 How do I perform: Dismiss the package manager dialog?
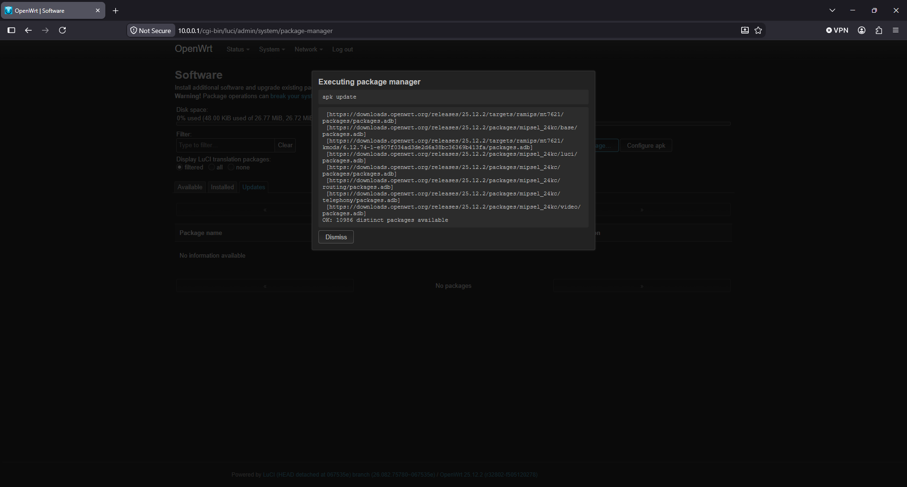click(x=336, y=237)
